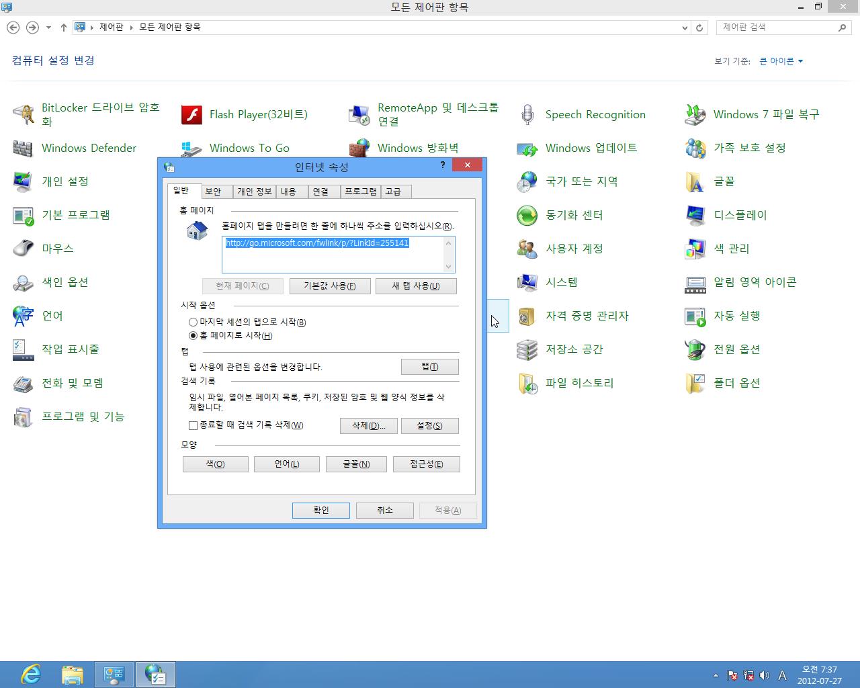
Task: Click 탭(T) settings button
Action: pyautogui.click(x=430, y=367)
